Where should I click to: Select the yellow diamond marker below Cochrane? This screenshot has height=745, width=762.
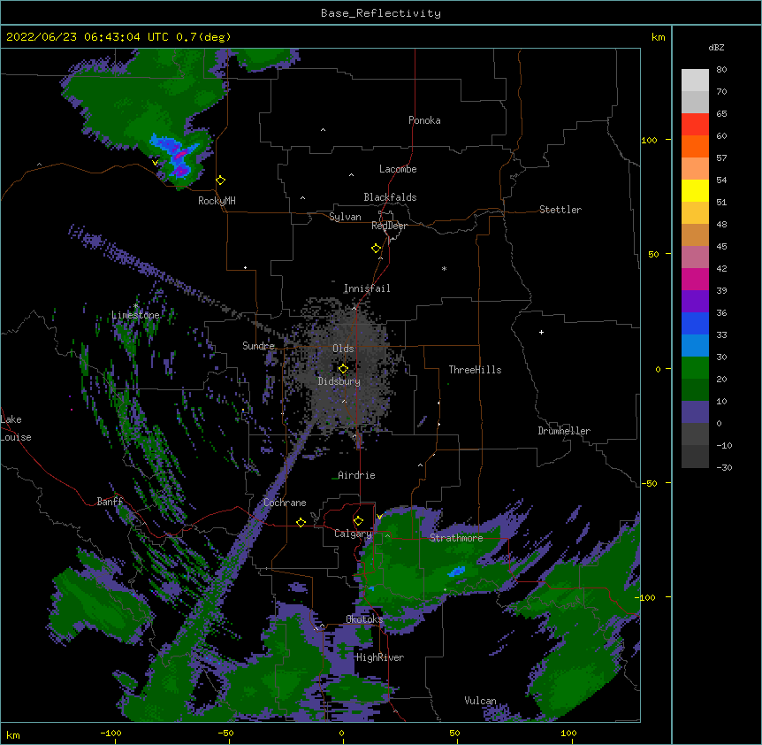tap(301, 522)
